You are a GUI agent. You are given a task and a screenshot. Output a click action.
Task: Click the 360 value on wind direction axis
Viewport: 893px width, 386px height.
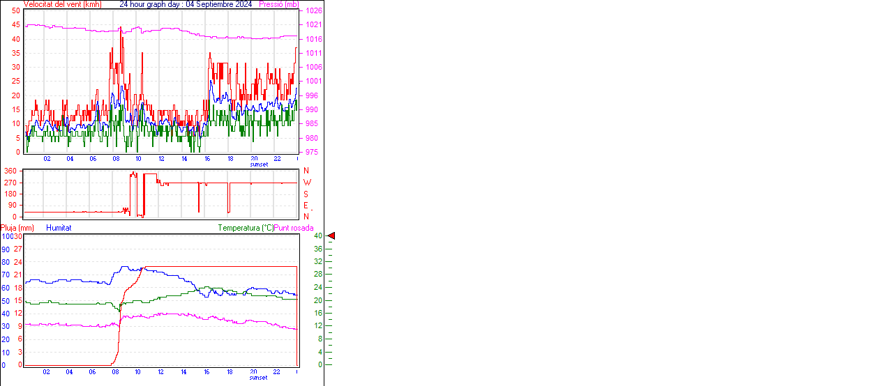[10, 171]
